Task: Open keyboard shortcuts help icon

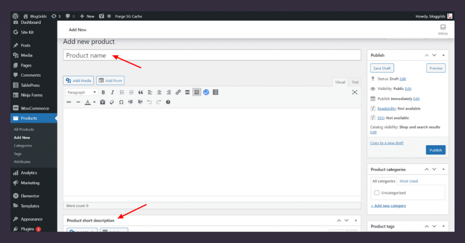Action: [x=168, y=102]
